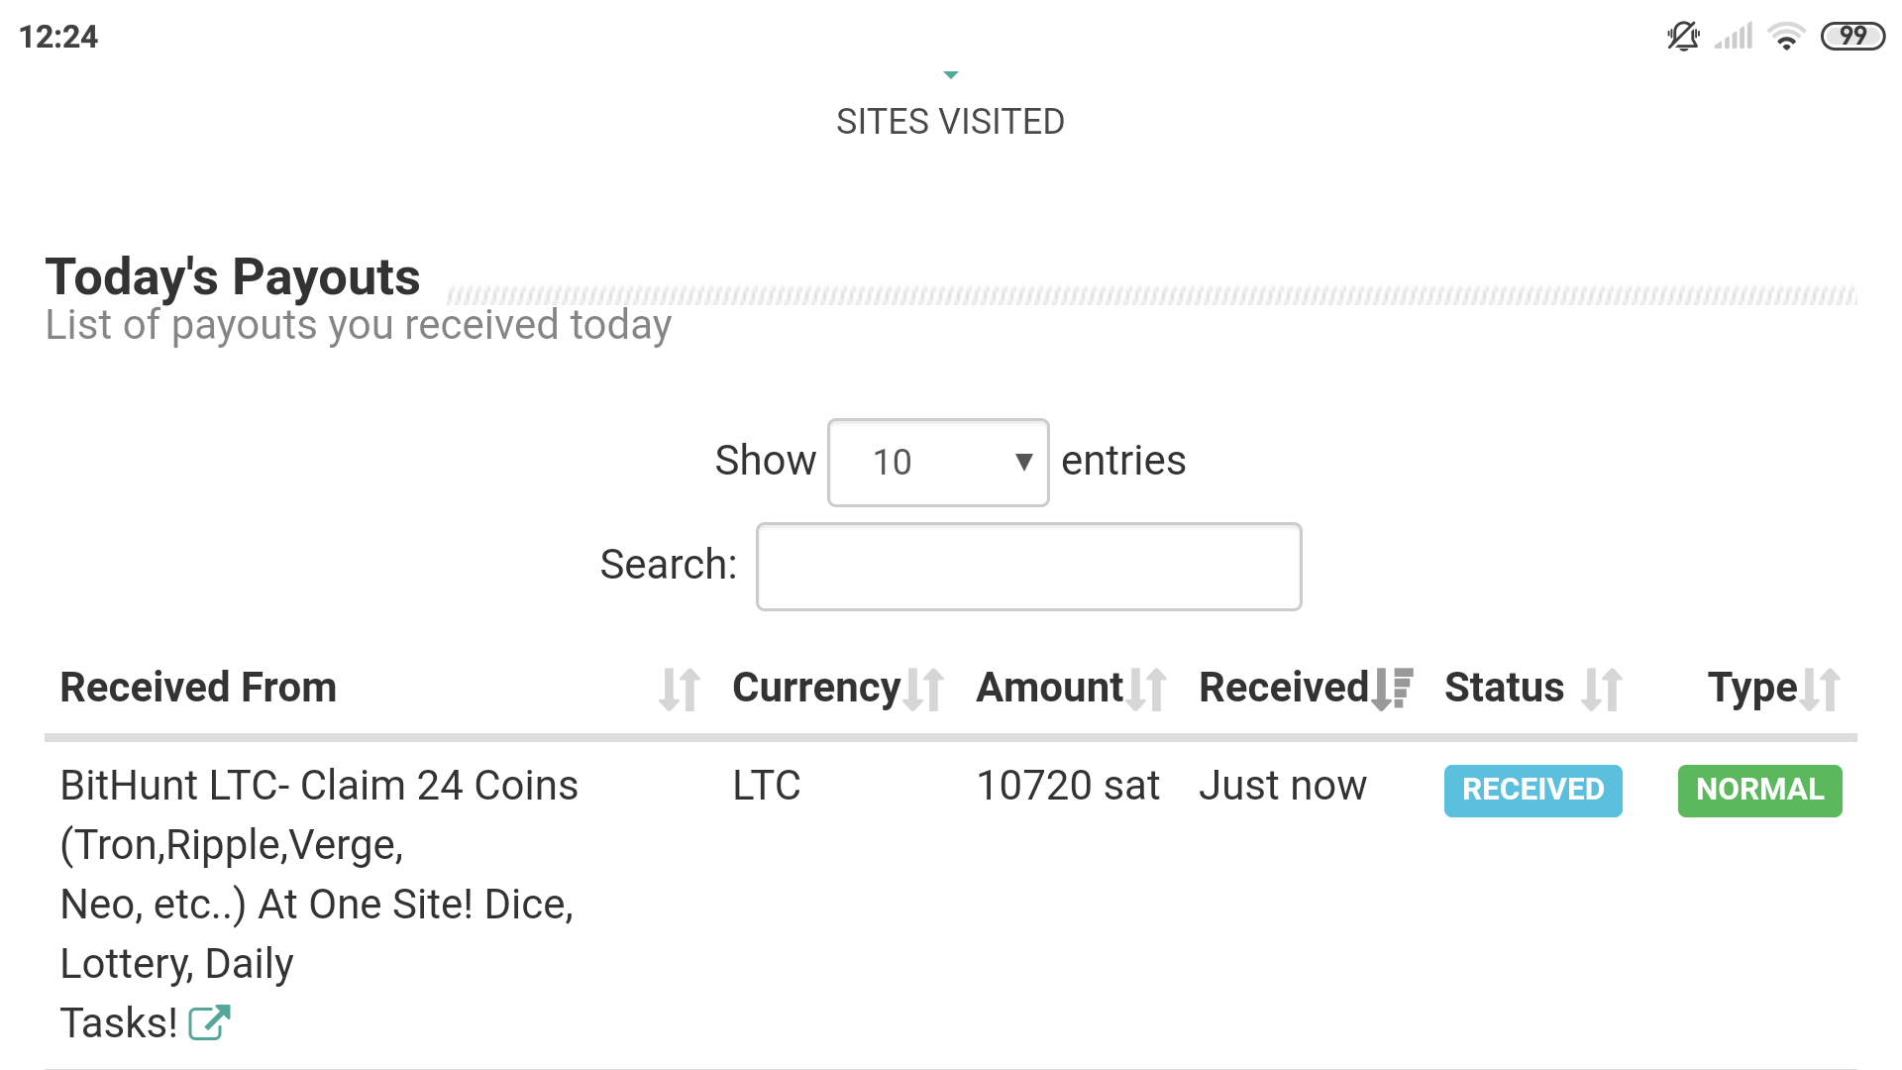Tap the muted notification bell icon
The width and height of the screenshot is (1902, 1070).
[x=1682, y=37]
